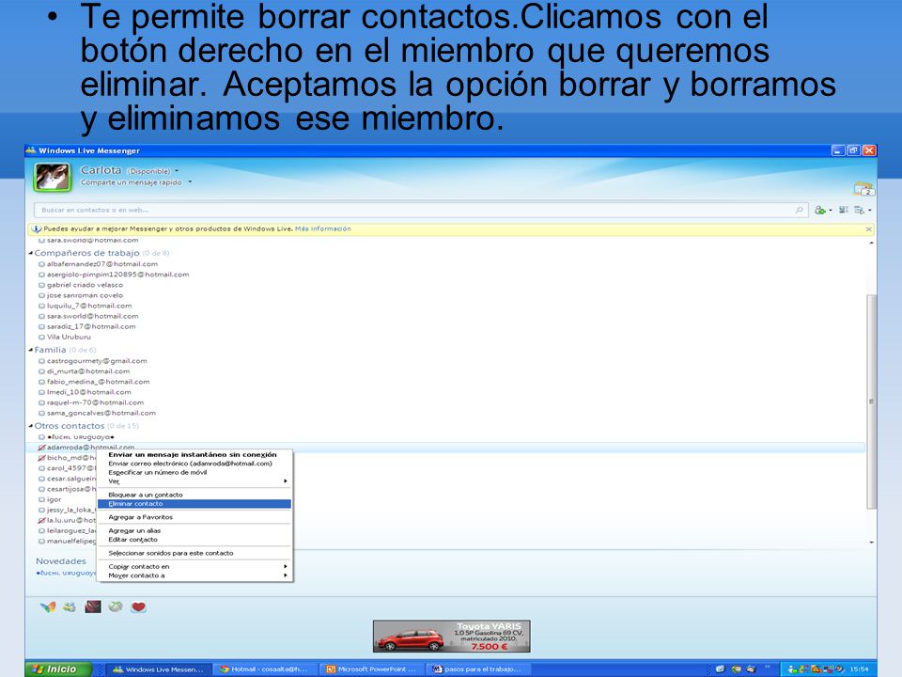
Task: Select contact albafernandez07@hotmail.com
Action: click(x=101, y=264)
